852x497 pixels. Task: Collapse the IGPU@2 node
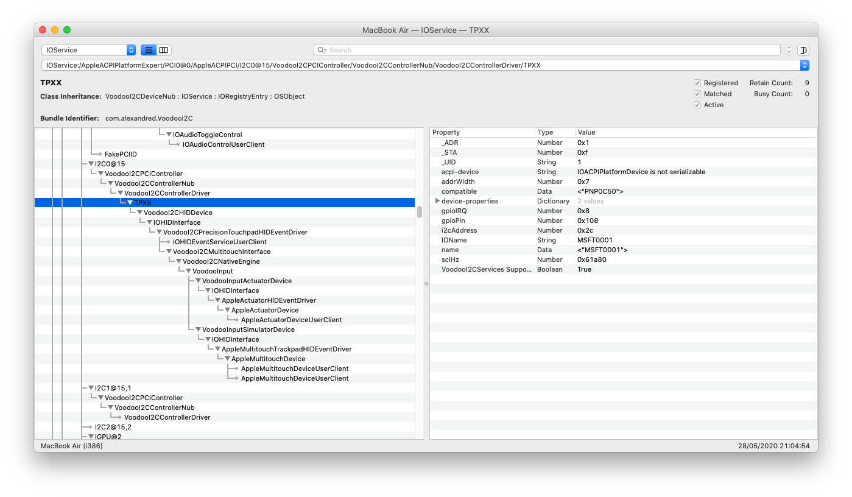[x=91, y=437]
